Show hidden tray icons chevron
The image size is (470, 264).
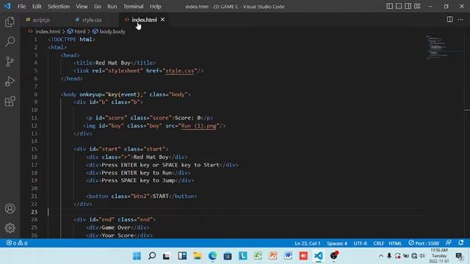(380, 256)
